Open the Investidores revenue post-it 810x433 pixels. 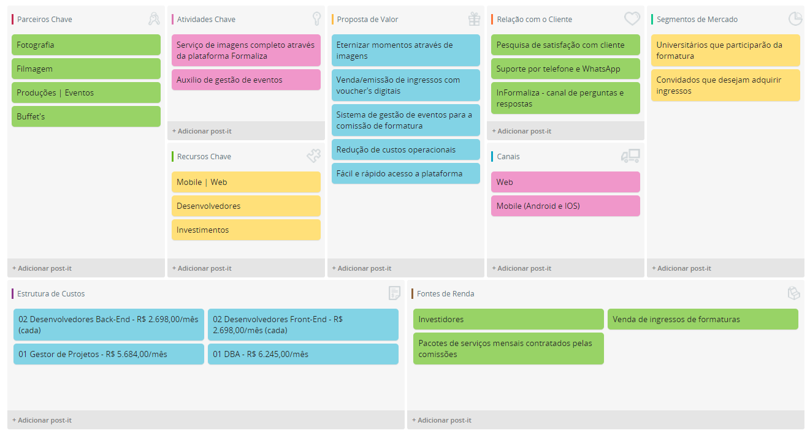pos(508,319)
